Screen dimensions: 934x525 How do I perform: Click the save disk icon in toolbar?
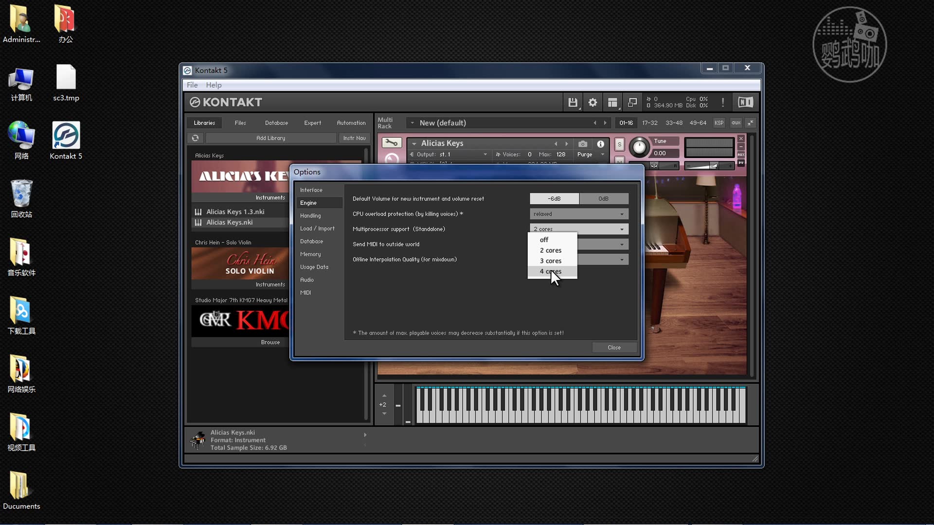pos(573,102)
